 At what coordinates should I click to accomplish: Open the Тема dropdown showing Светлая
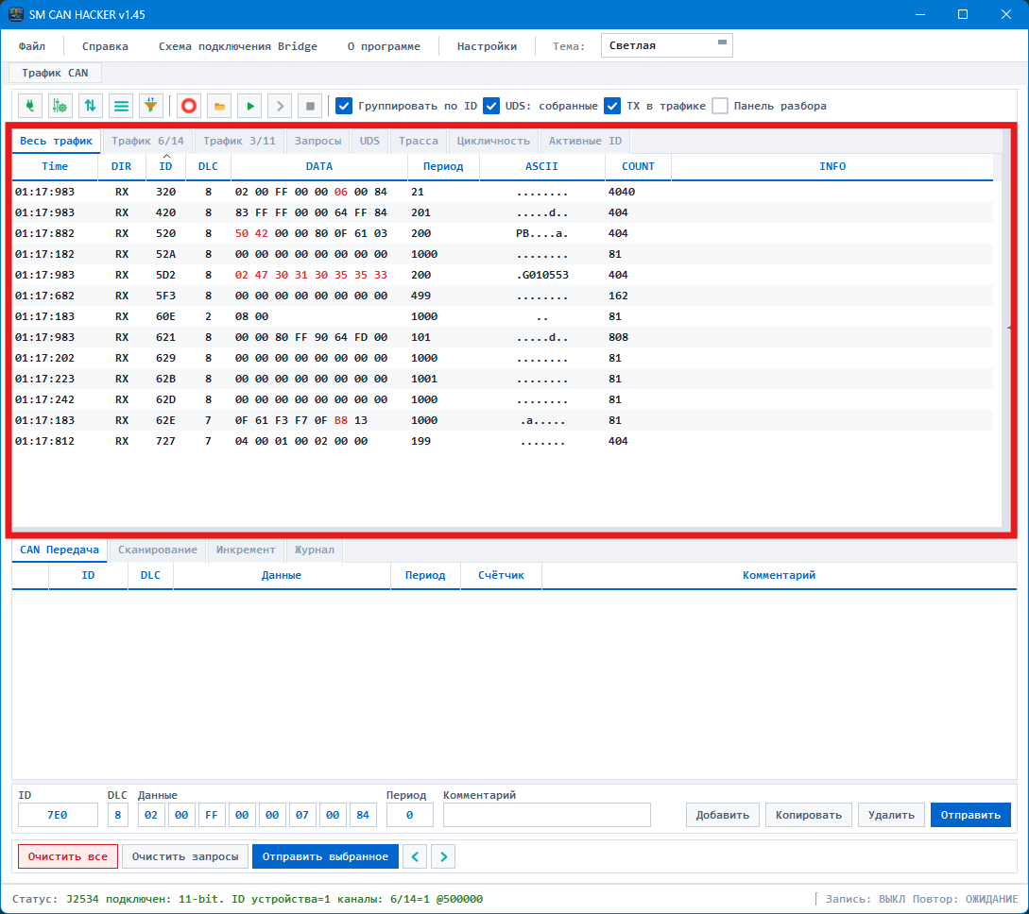click(x=667, y=45)
